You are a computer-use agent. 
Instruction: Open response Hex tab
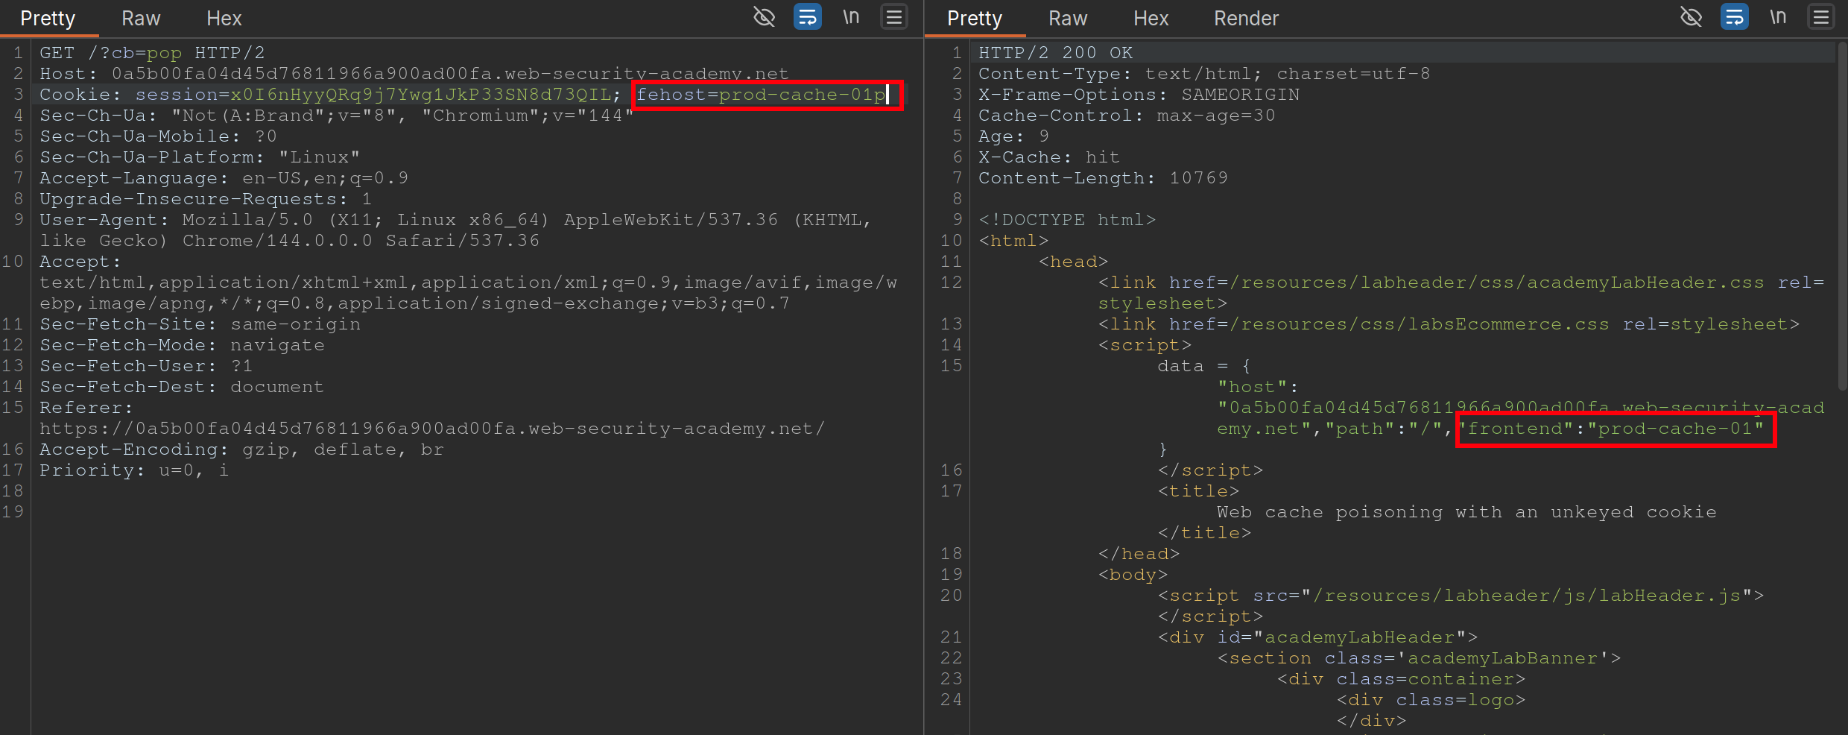(x=1151, y=19)
